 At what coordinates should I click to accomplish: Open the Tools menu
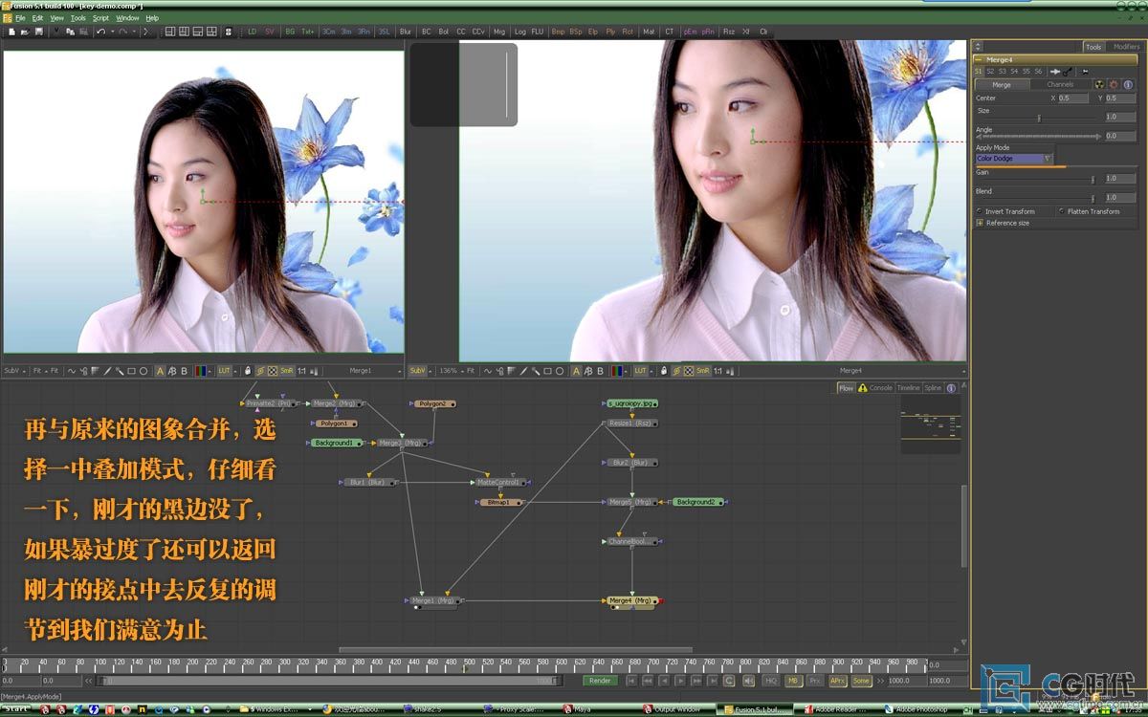click(77, 18)
